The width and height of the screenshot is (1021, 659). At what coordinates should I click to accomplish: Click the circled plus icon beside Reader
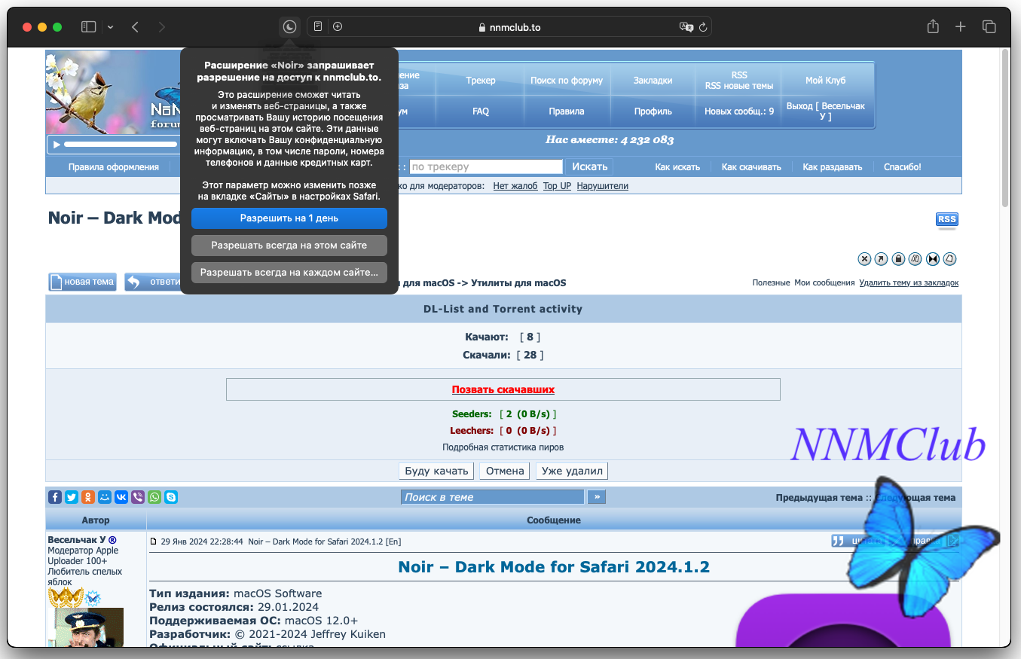point(338,27)
